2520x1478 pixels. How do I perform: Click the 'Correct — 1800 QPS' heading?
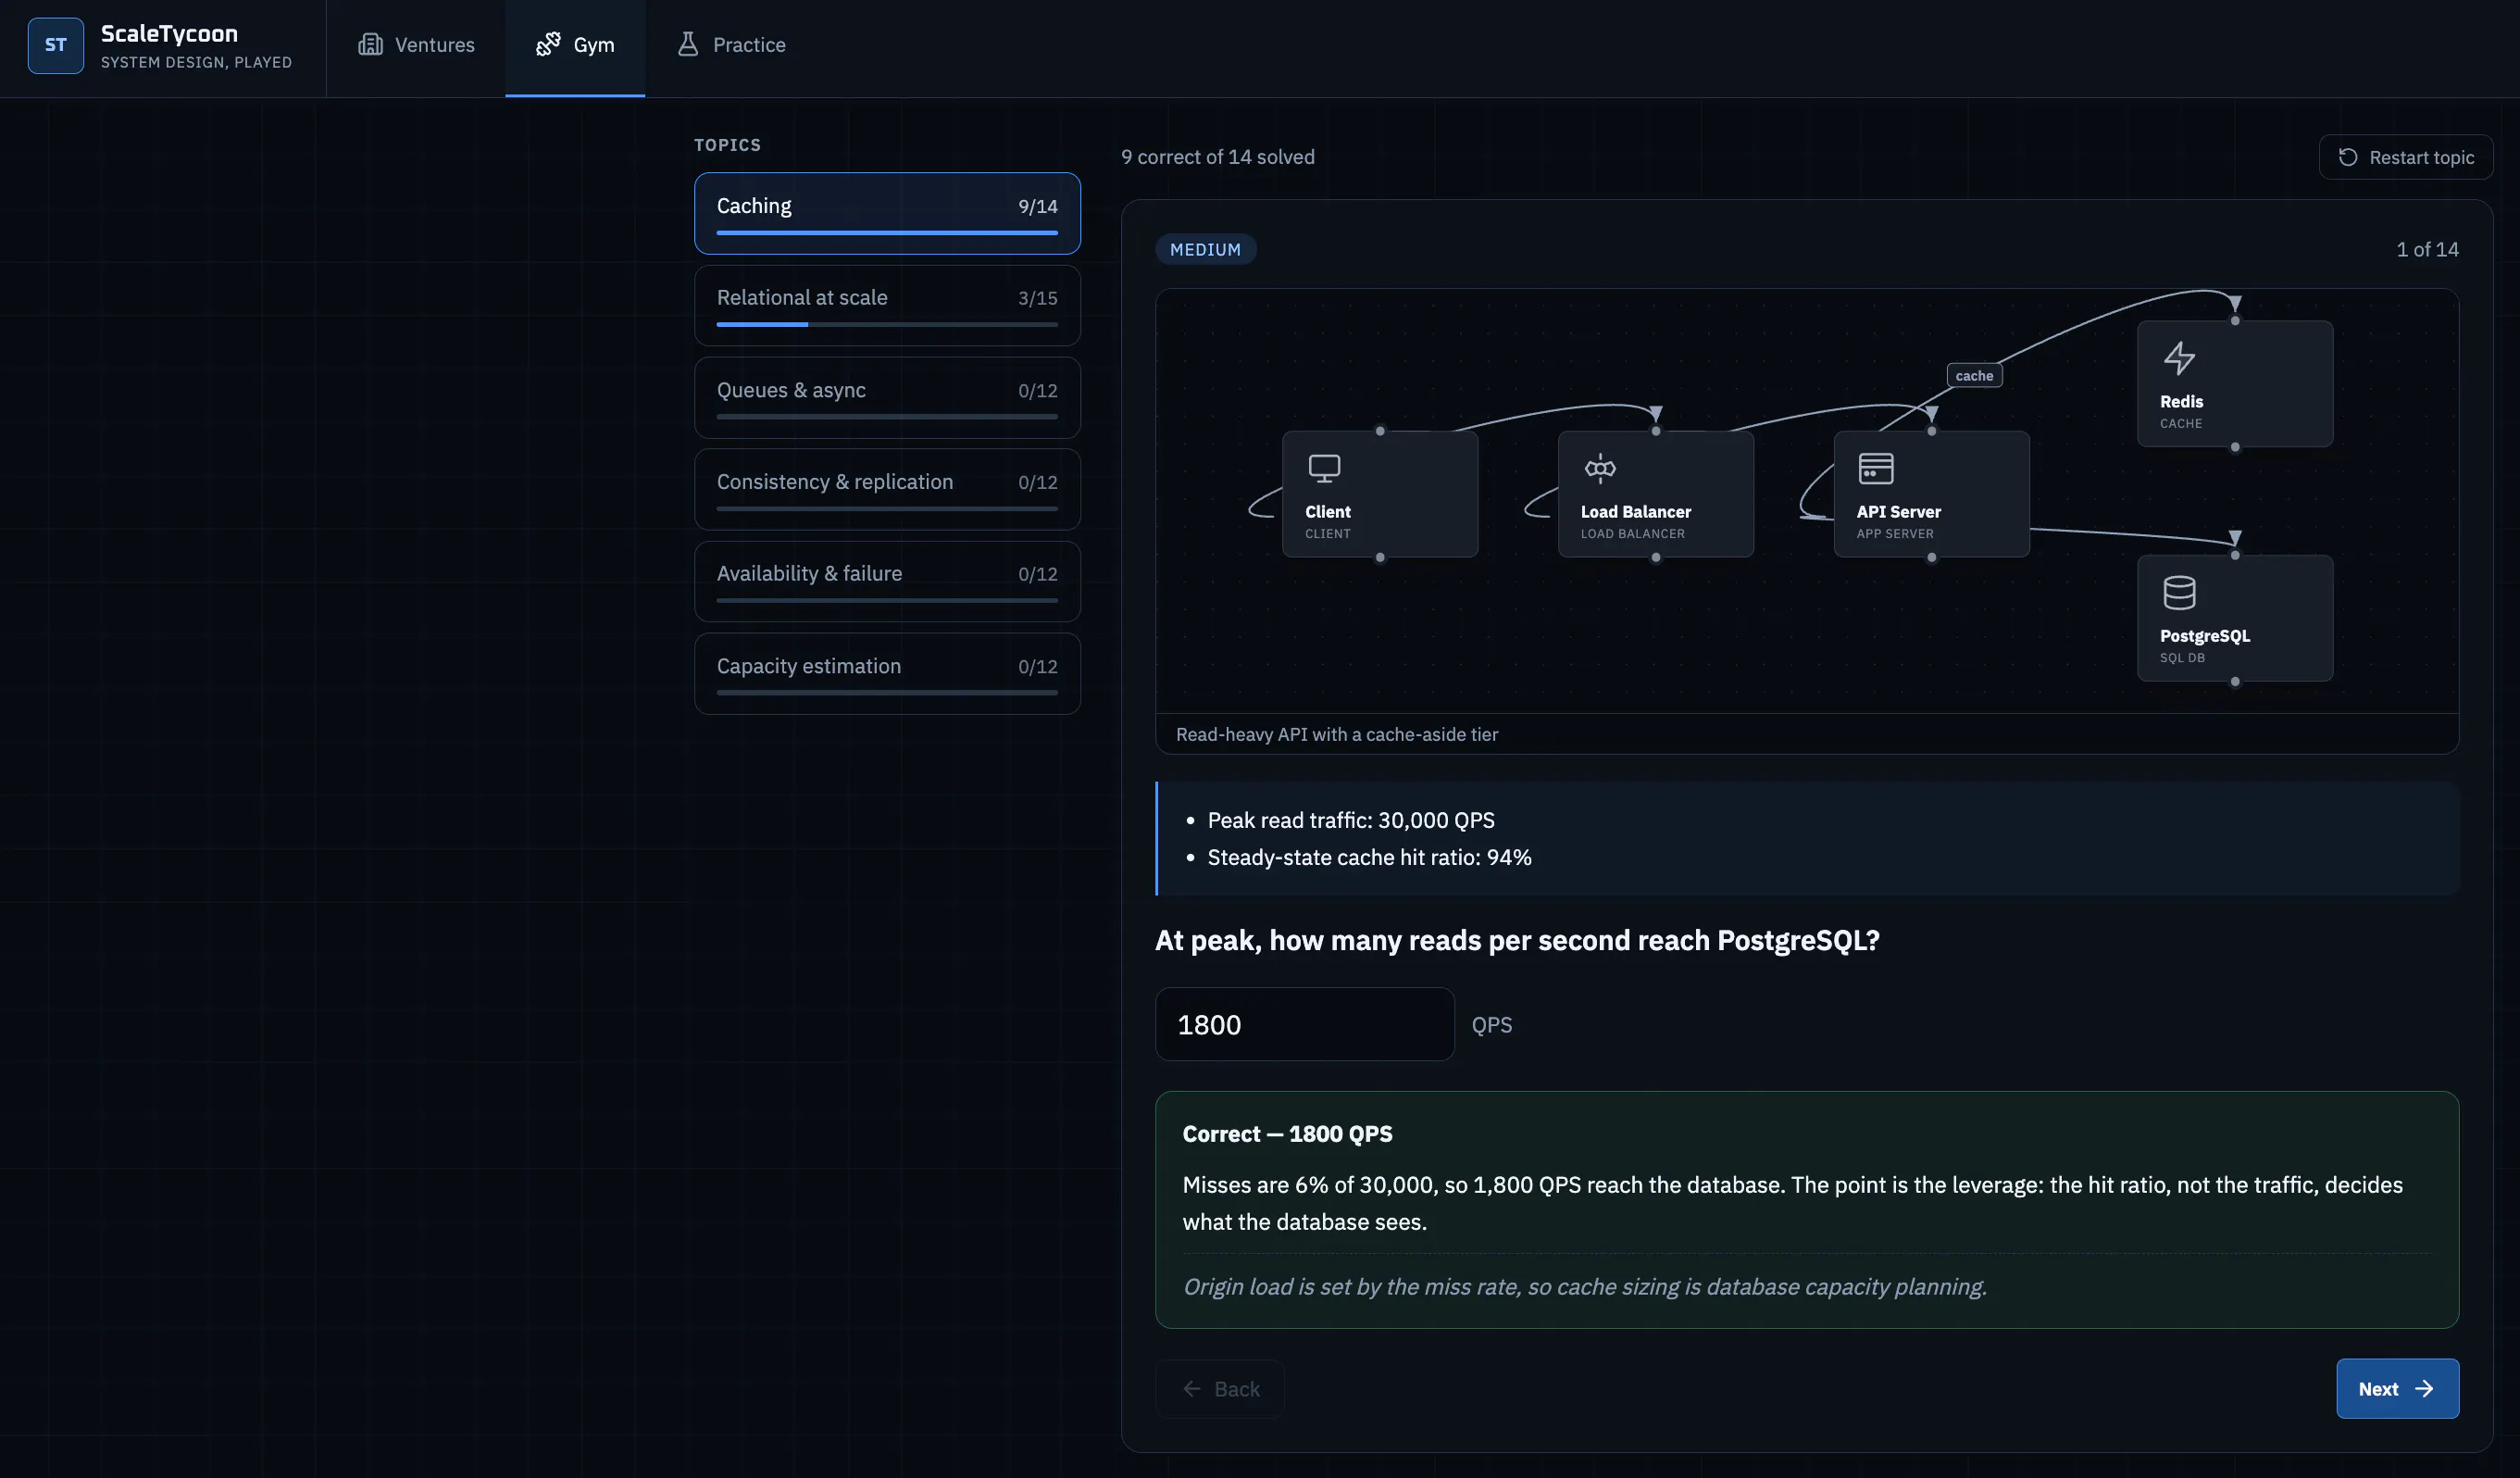click(1287, 1134)
